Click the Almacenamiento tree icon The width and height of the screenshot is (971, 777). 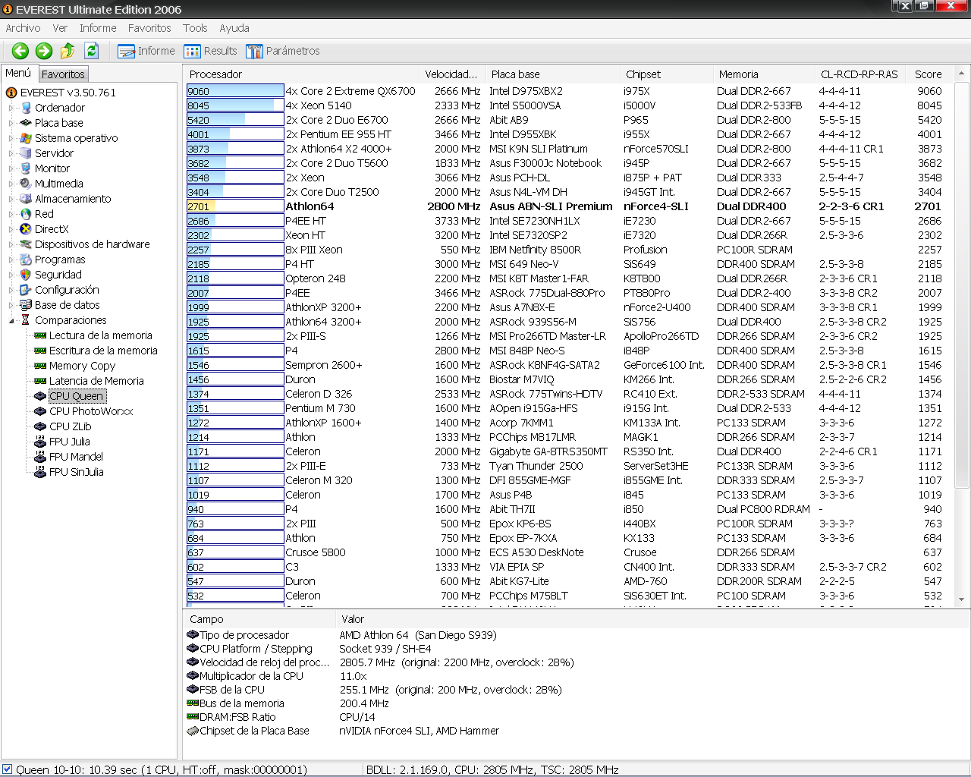(x=26, y=199)
